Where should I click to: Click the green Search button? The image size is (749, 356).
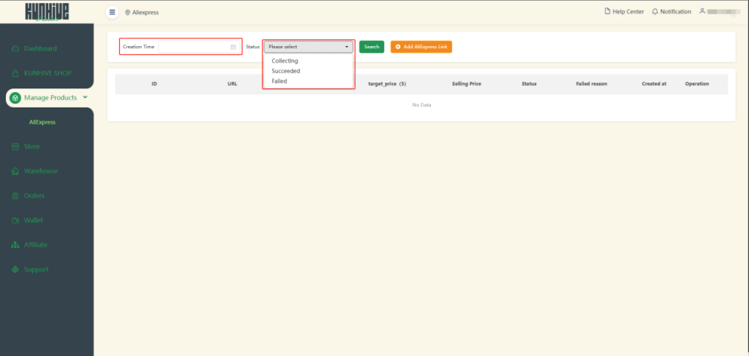(372, 47)
